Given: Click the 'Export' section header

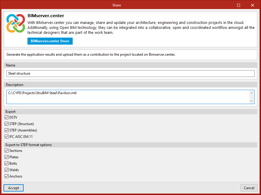Looking at the screenshot, I should point(11,112).
